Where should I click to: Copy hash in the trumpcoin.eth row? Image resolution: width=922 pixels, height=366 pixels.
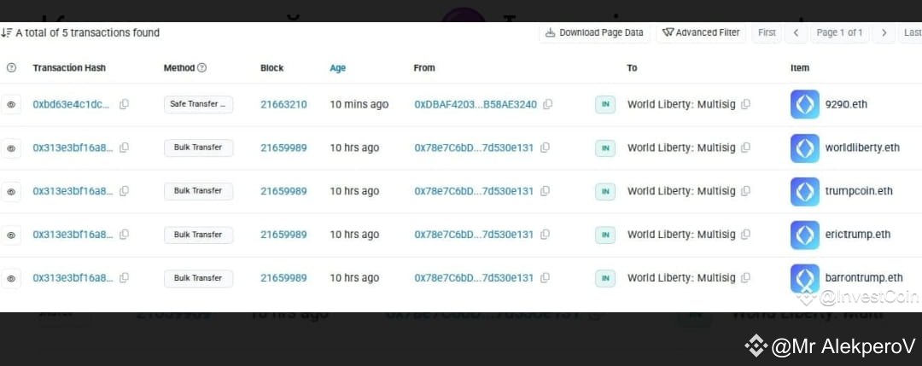click(x=124, y=191)
